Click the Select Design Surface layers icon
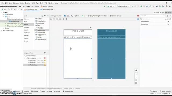The height and width of the screenshot is (96, 172). [65, 16]
